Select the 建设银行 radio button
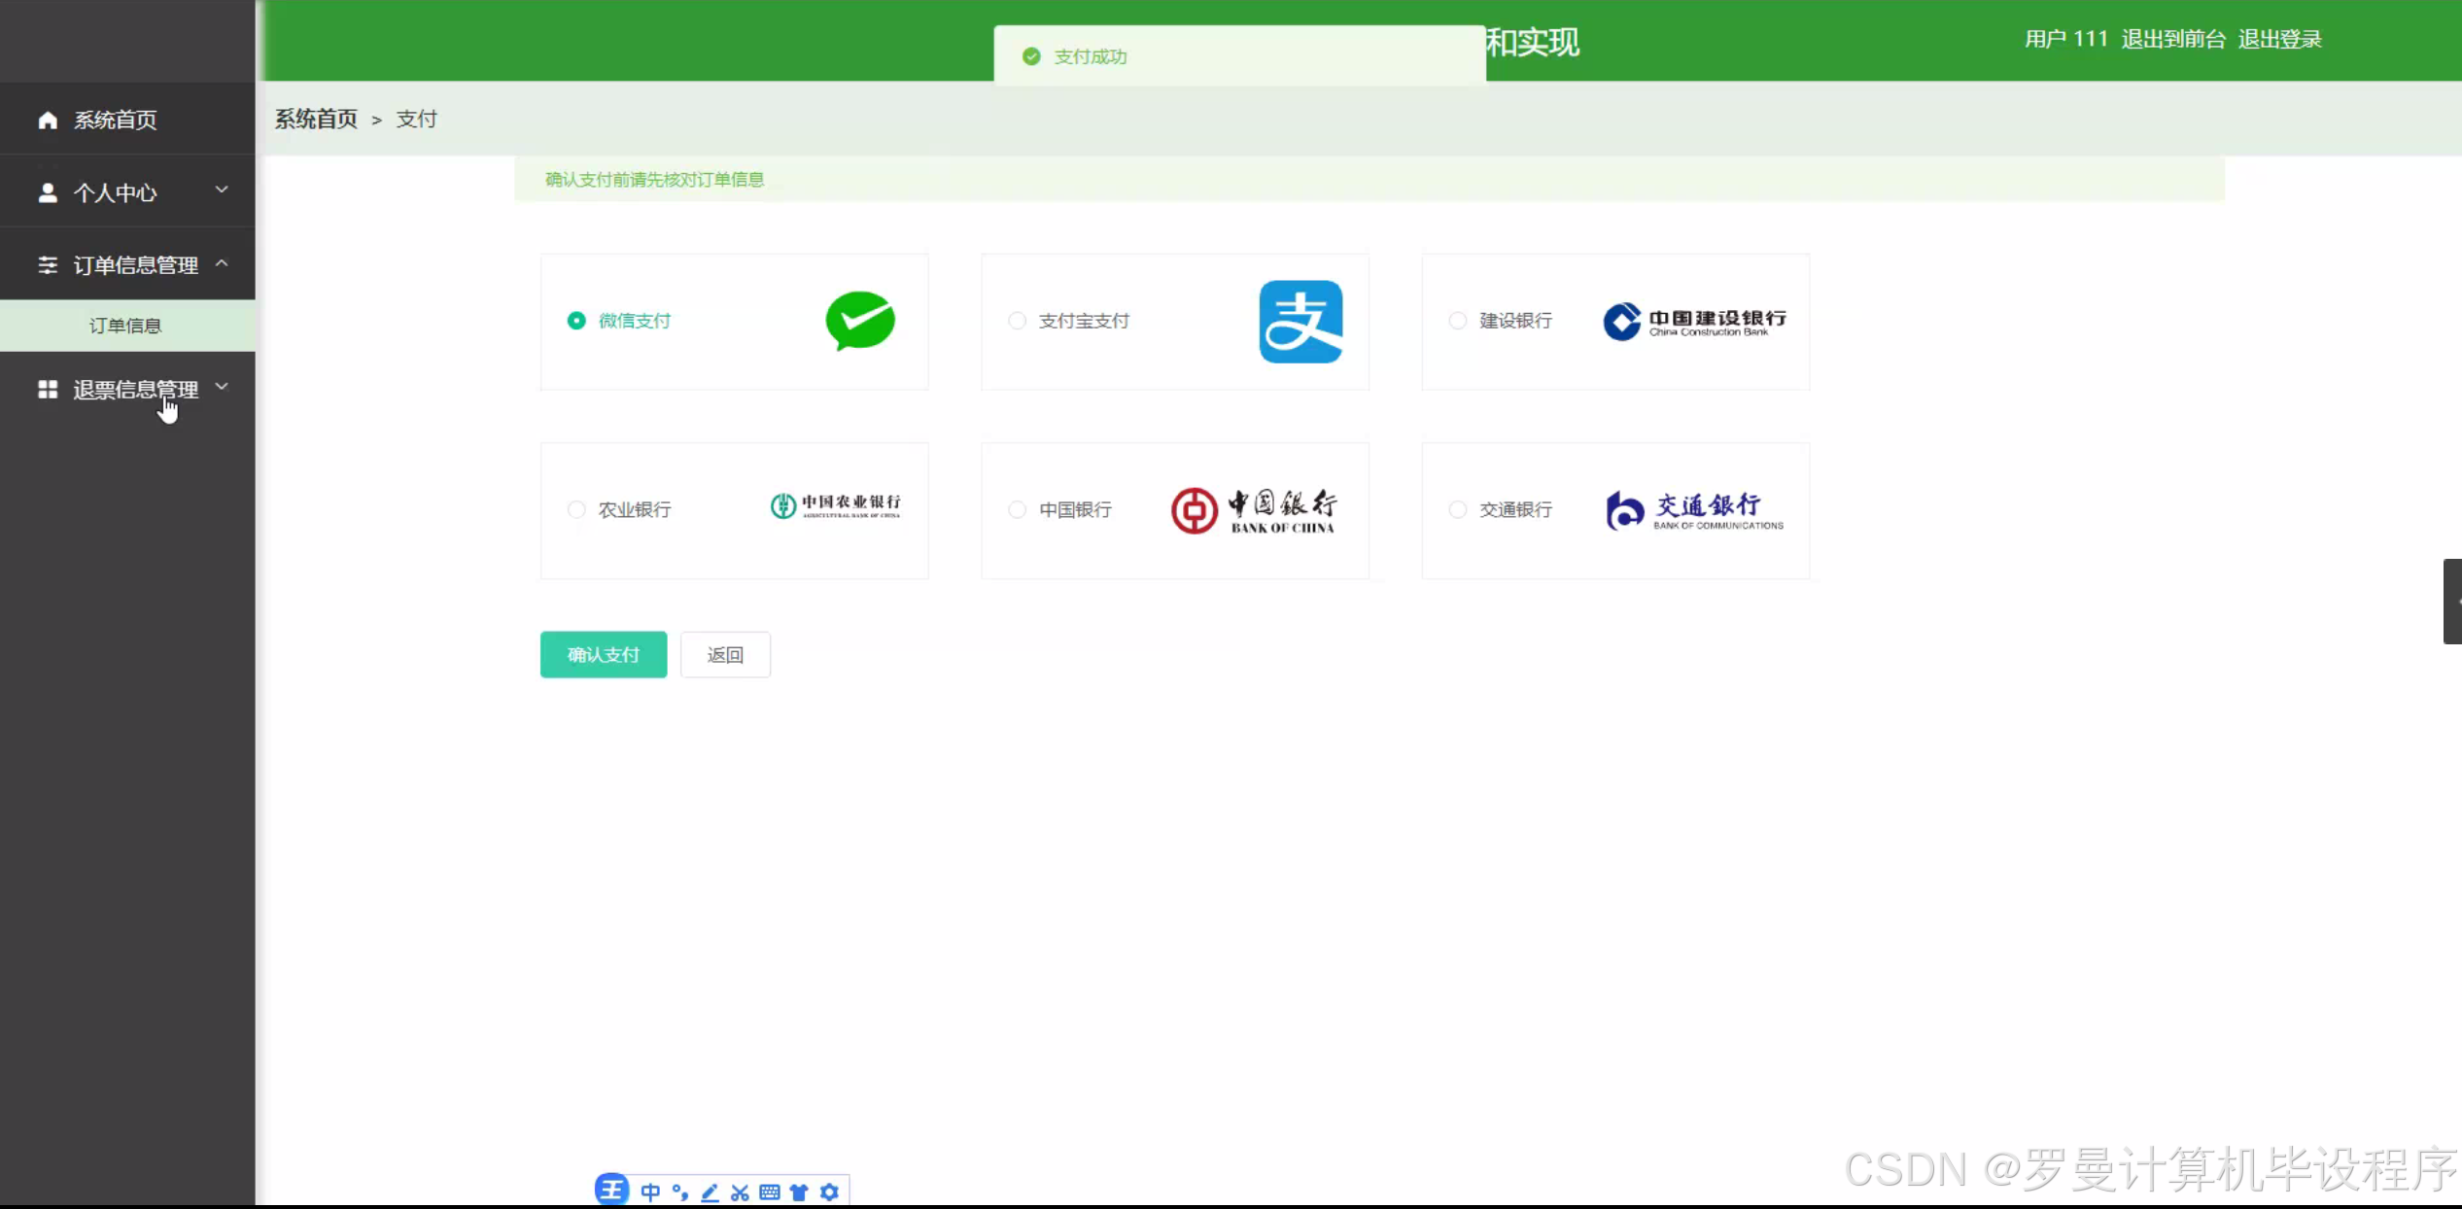Screen dimensions: 2462x1209 pos(1457,321)
